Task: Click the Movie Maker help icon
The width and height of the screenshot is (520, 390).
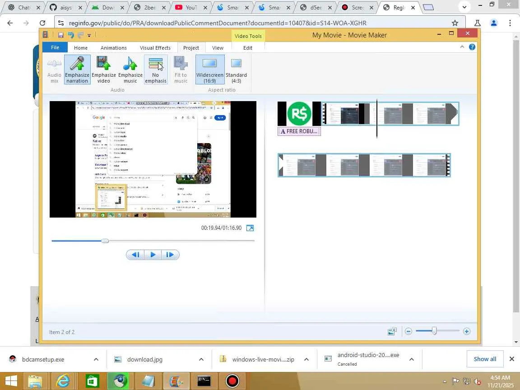Action: click(472, 47)
